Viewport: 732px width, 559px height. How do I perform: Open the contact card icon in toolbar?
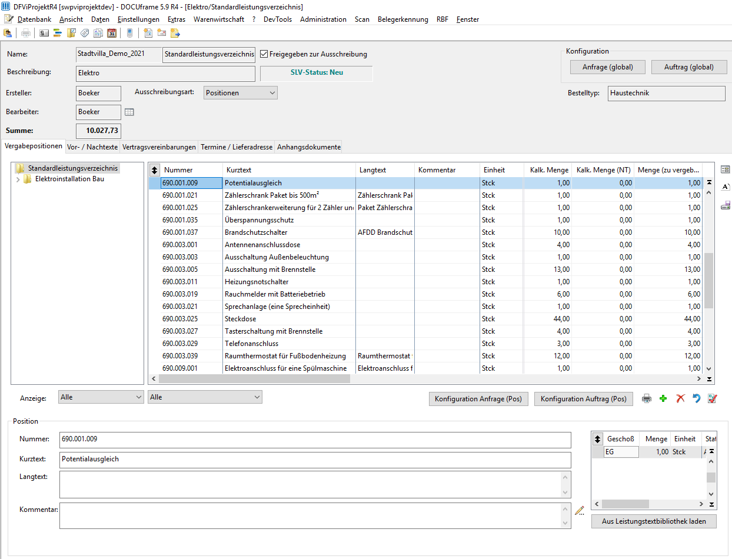44,33
